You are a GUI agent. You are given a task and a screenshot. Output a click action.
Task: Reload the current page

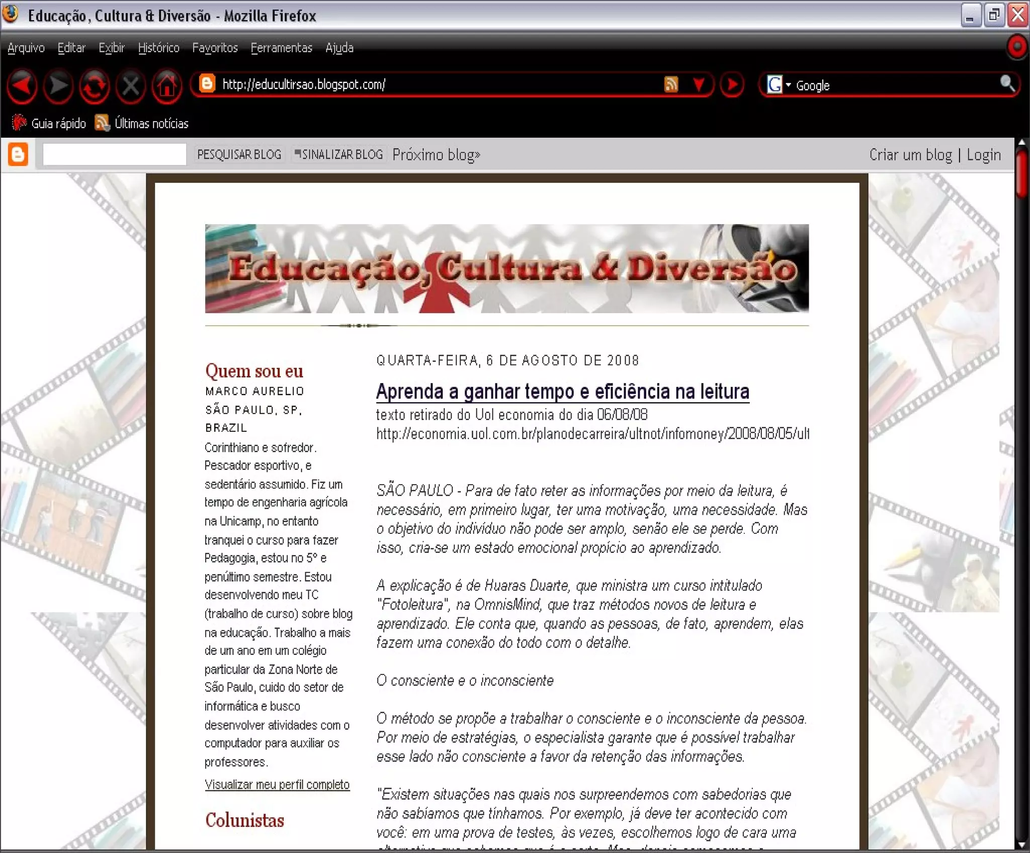pos(95,86)
